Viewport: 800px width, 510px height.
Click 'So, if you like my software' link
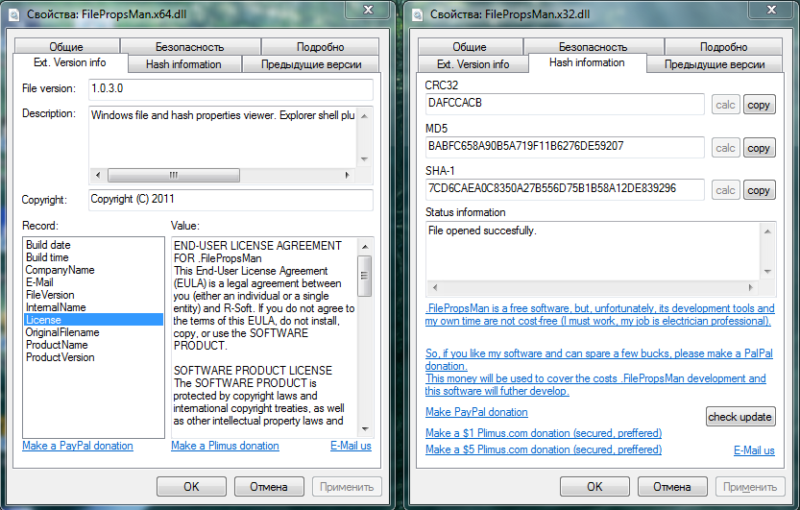pyautogui.click(x=599, y=359)
